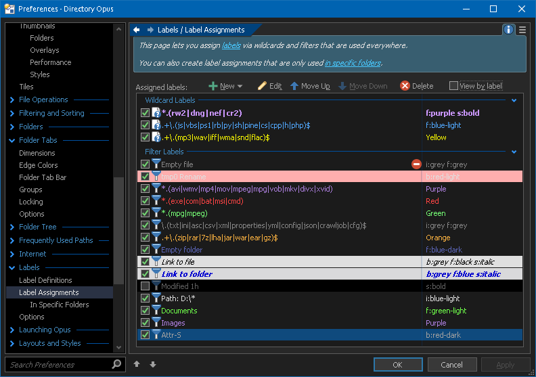Image resolution: width=536 pixels, height=377 pixels.
Task: Open the In Specific Folders page
Action: pos(59,305)
